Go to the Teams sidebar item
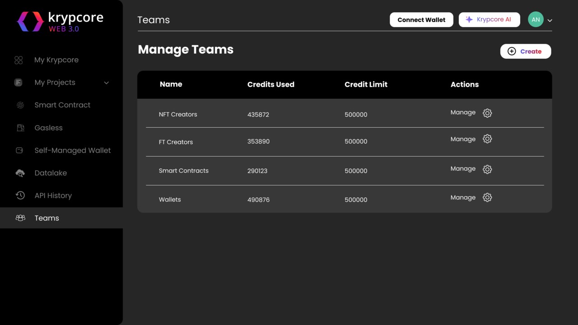The image size is (578, 325). click(x=47, y=218)
